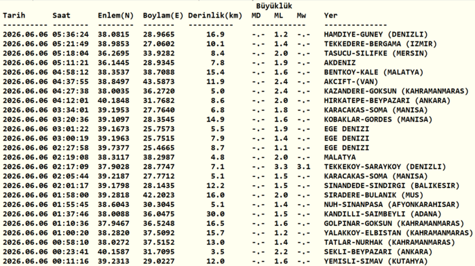Select KANDILLI-SAIMBEYLI (ADANA) location
This screenshot has width=475, height=266.
pos(382,214)
